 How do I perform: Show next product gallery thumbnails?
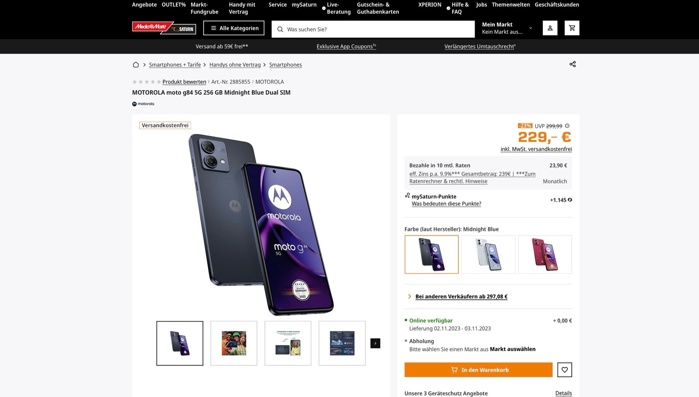point(375,343)
